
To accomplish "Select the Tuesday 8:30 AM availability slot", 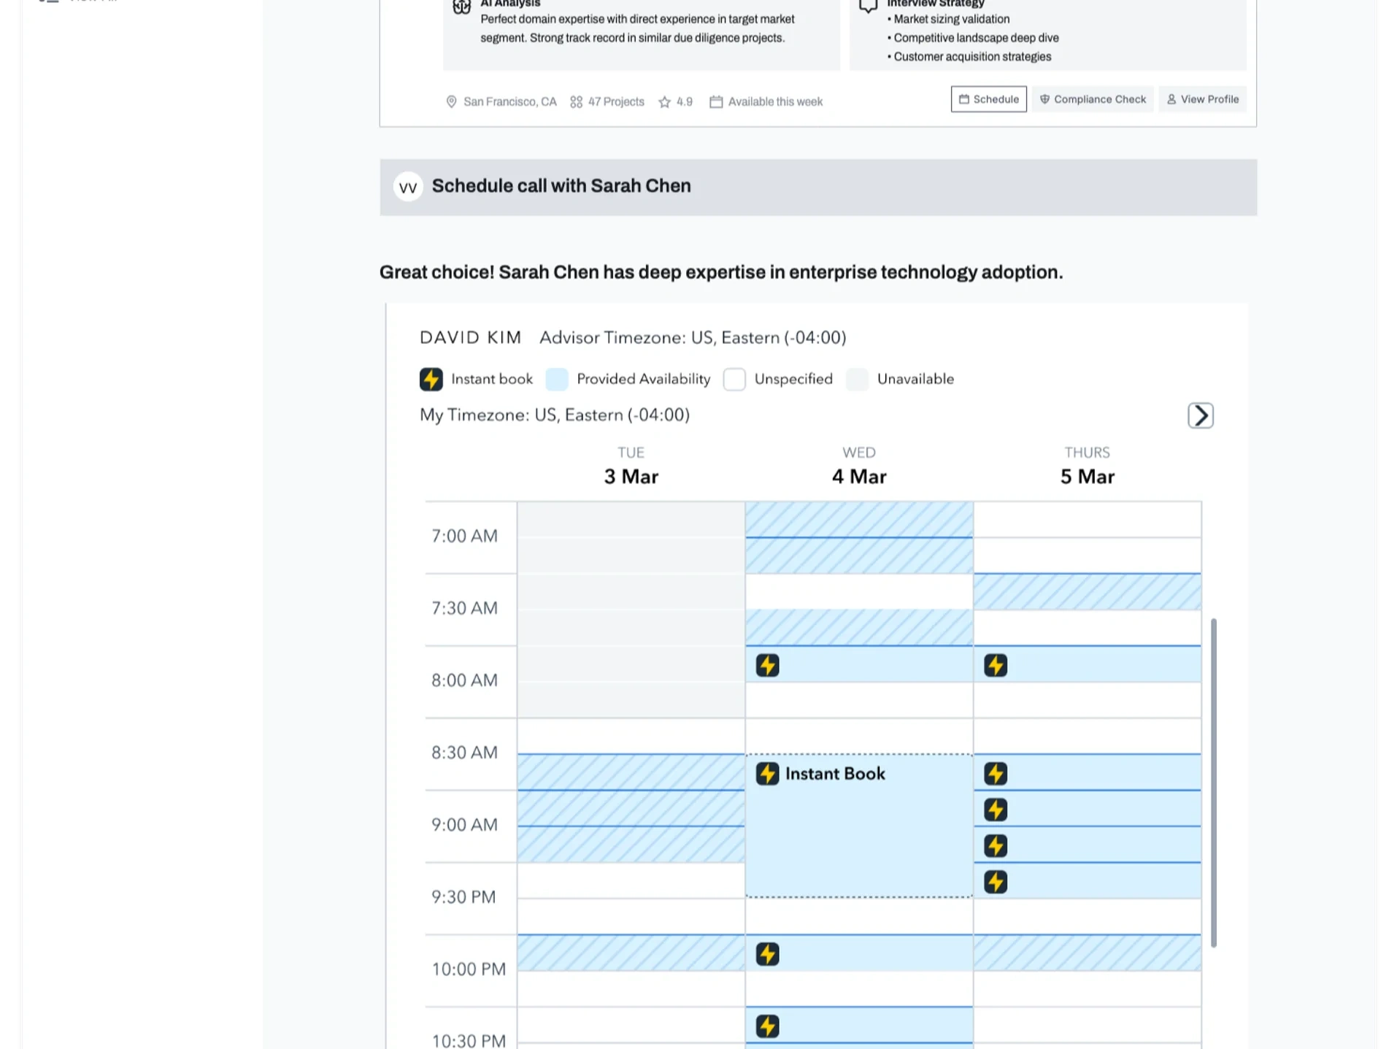I will pyautogui.click(x=631, y=772).
